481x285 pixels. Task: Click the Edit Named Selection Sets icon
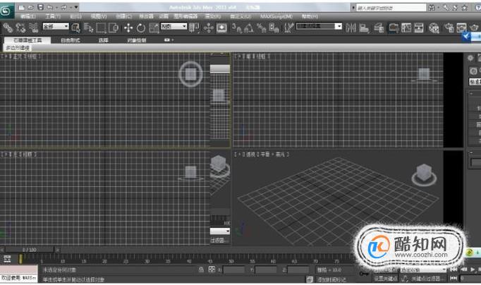288,28
